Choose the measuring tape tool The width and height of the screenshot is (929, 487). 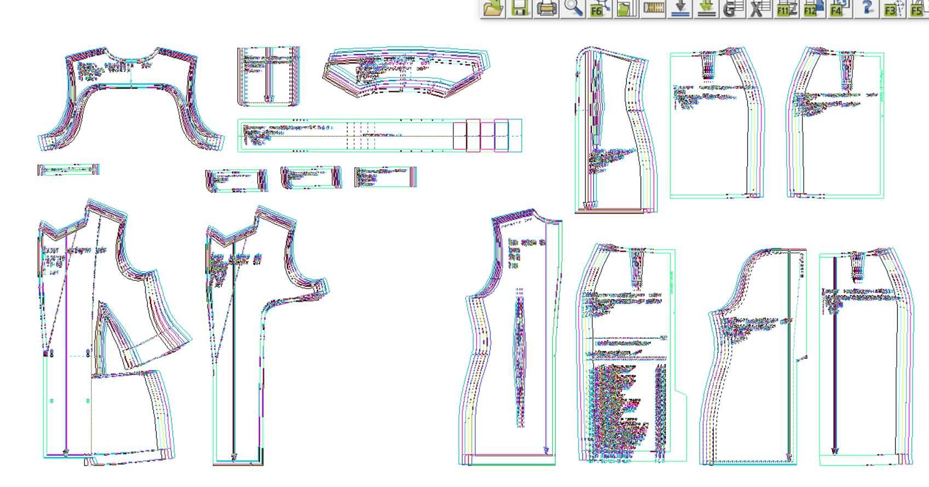(x=653, y=9)
